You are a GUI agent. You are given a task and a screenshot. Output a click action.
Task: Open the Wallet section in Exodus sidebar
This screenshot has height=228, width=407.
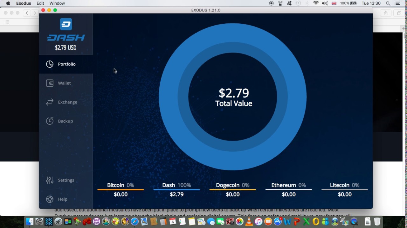point(66,83)
